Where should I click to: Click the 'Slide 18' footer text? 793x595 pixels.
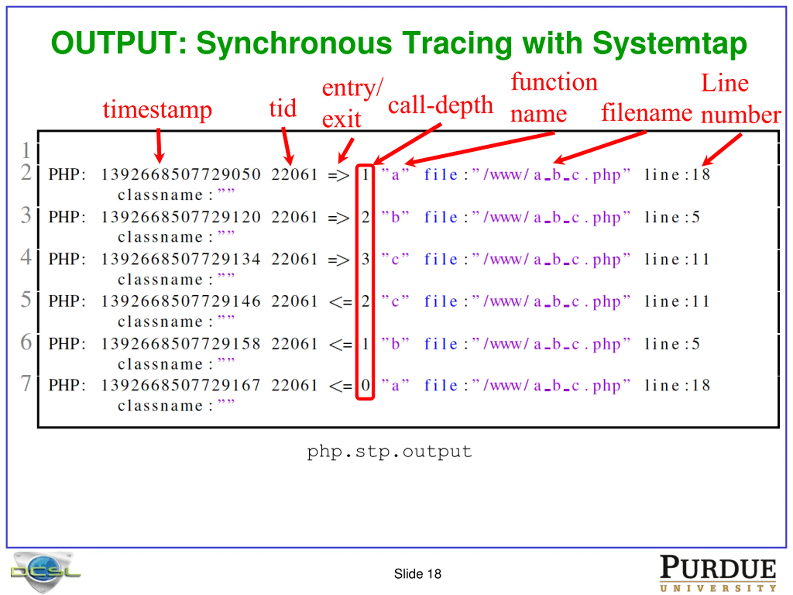(x=418, y=574)
